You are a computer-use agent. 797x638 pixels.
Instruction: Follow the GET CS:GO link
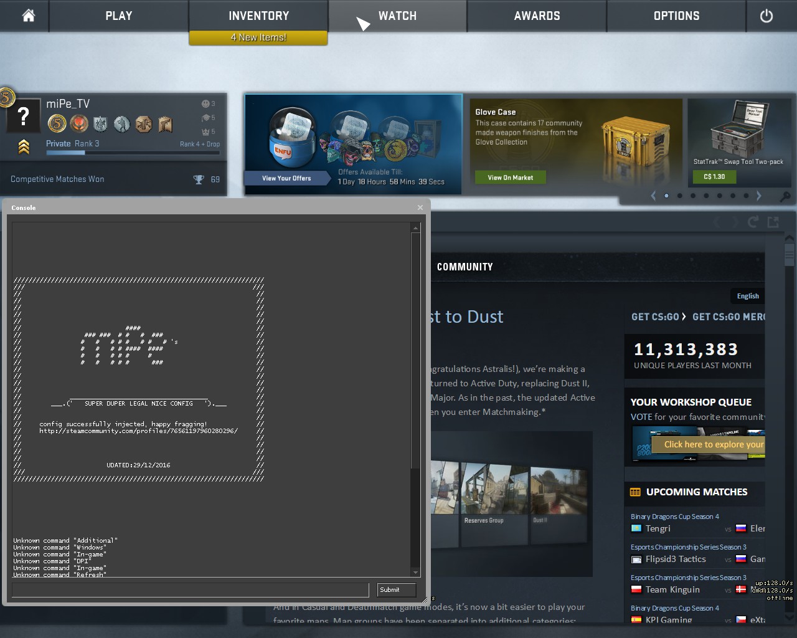[655, 317]
